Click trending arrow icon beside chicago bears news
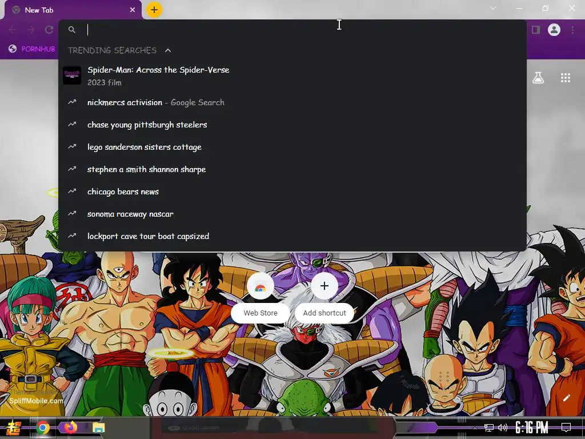This screenshot has height=439, width=585. [x=72, y=191]
